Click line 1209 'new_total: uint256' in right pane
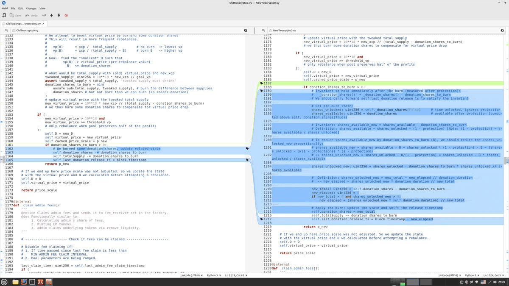Viewport: 509px width, 286px height. tap(378, 189)
